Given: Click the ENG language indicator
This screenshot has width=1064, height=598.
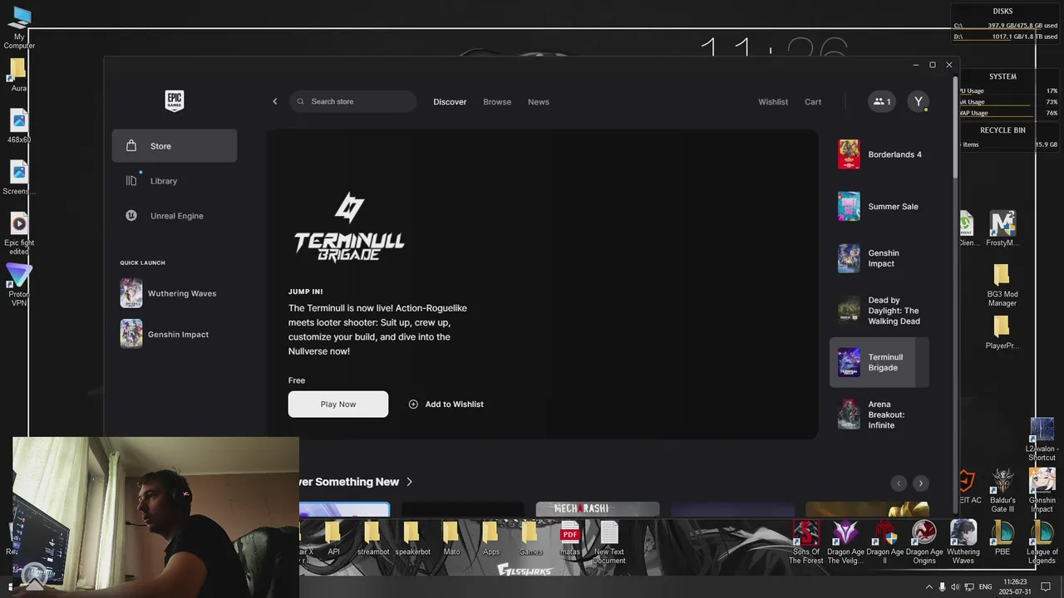Looking at the screenshot, I should click(985, 587).
